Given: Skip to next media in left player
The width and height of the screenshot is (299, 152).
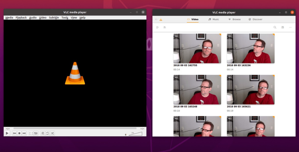Looking at the screenshot, I should [x=24, y=133].
